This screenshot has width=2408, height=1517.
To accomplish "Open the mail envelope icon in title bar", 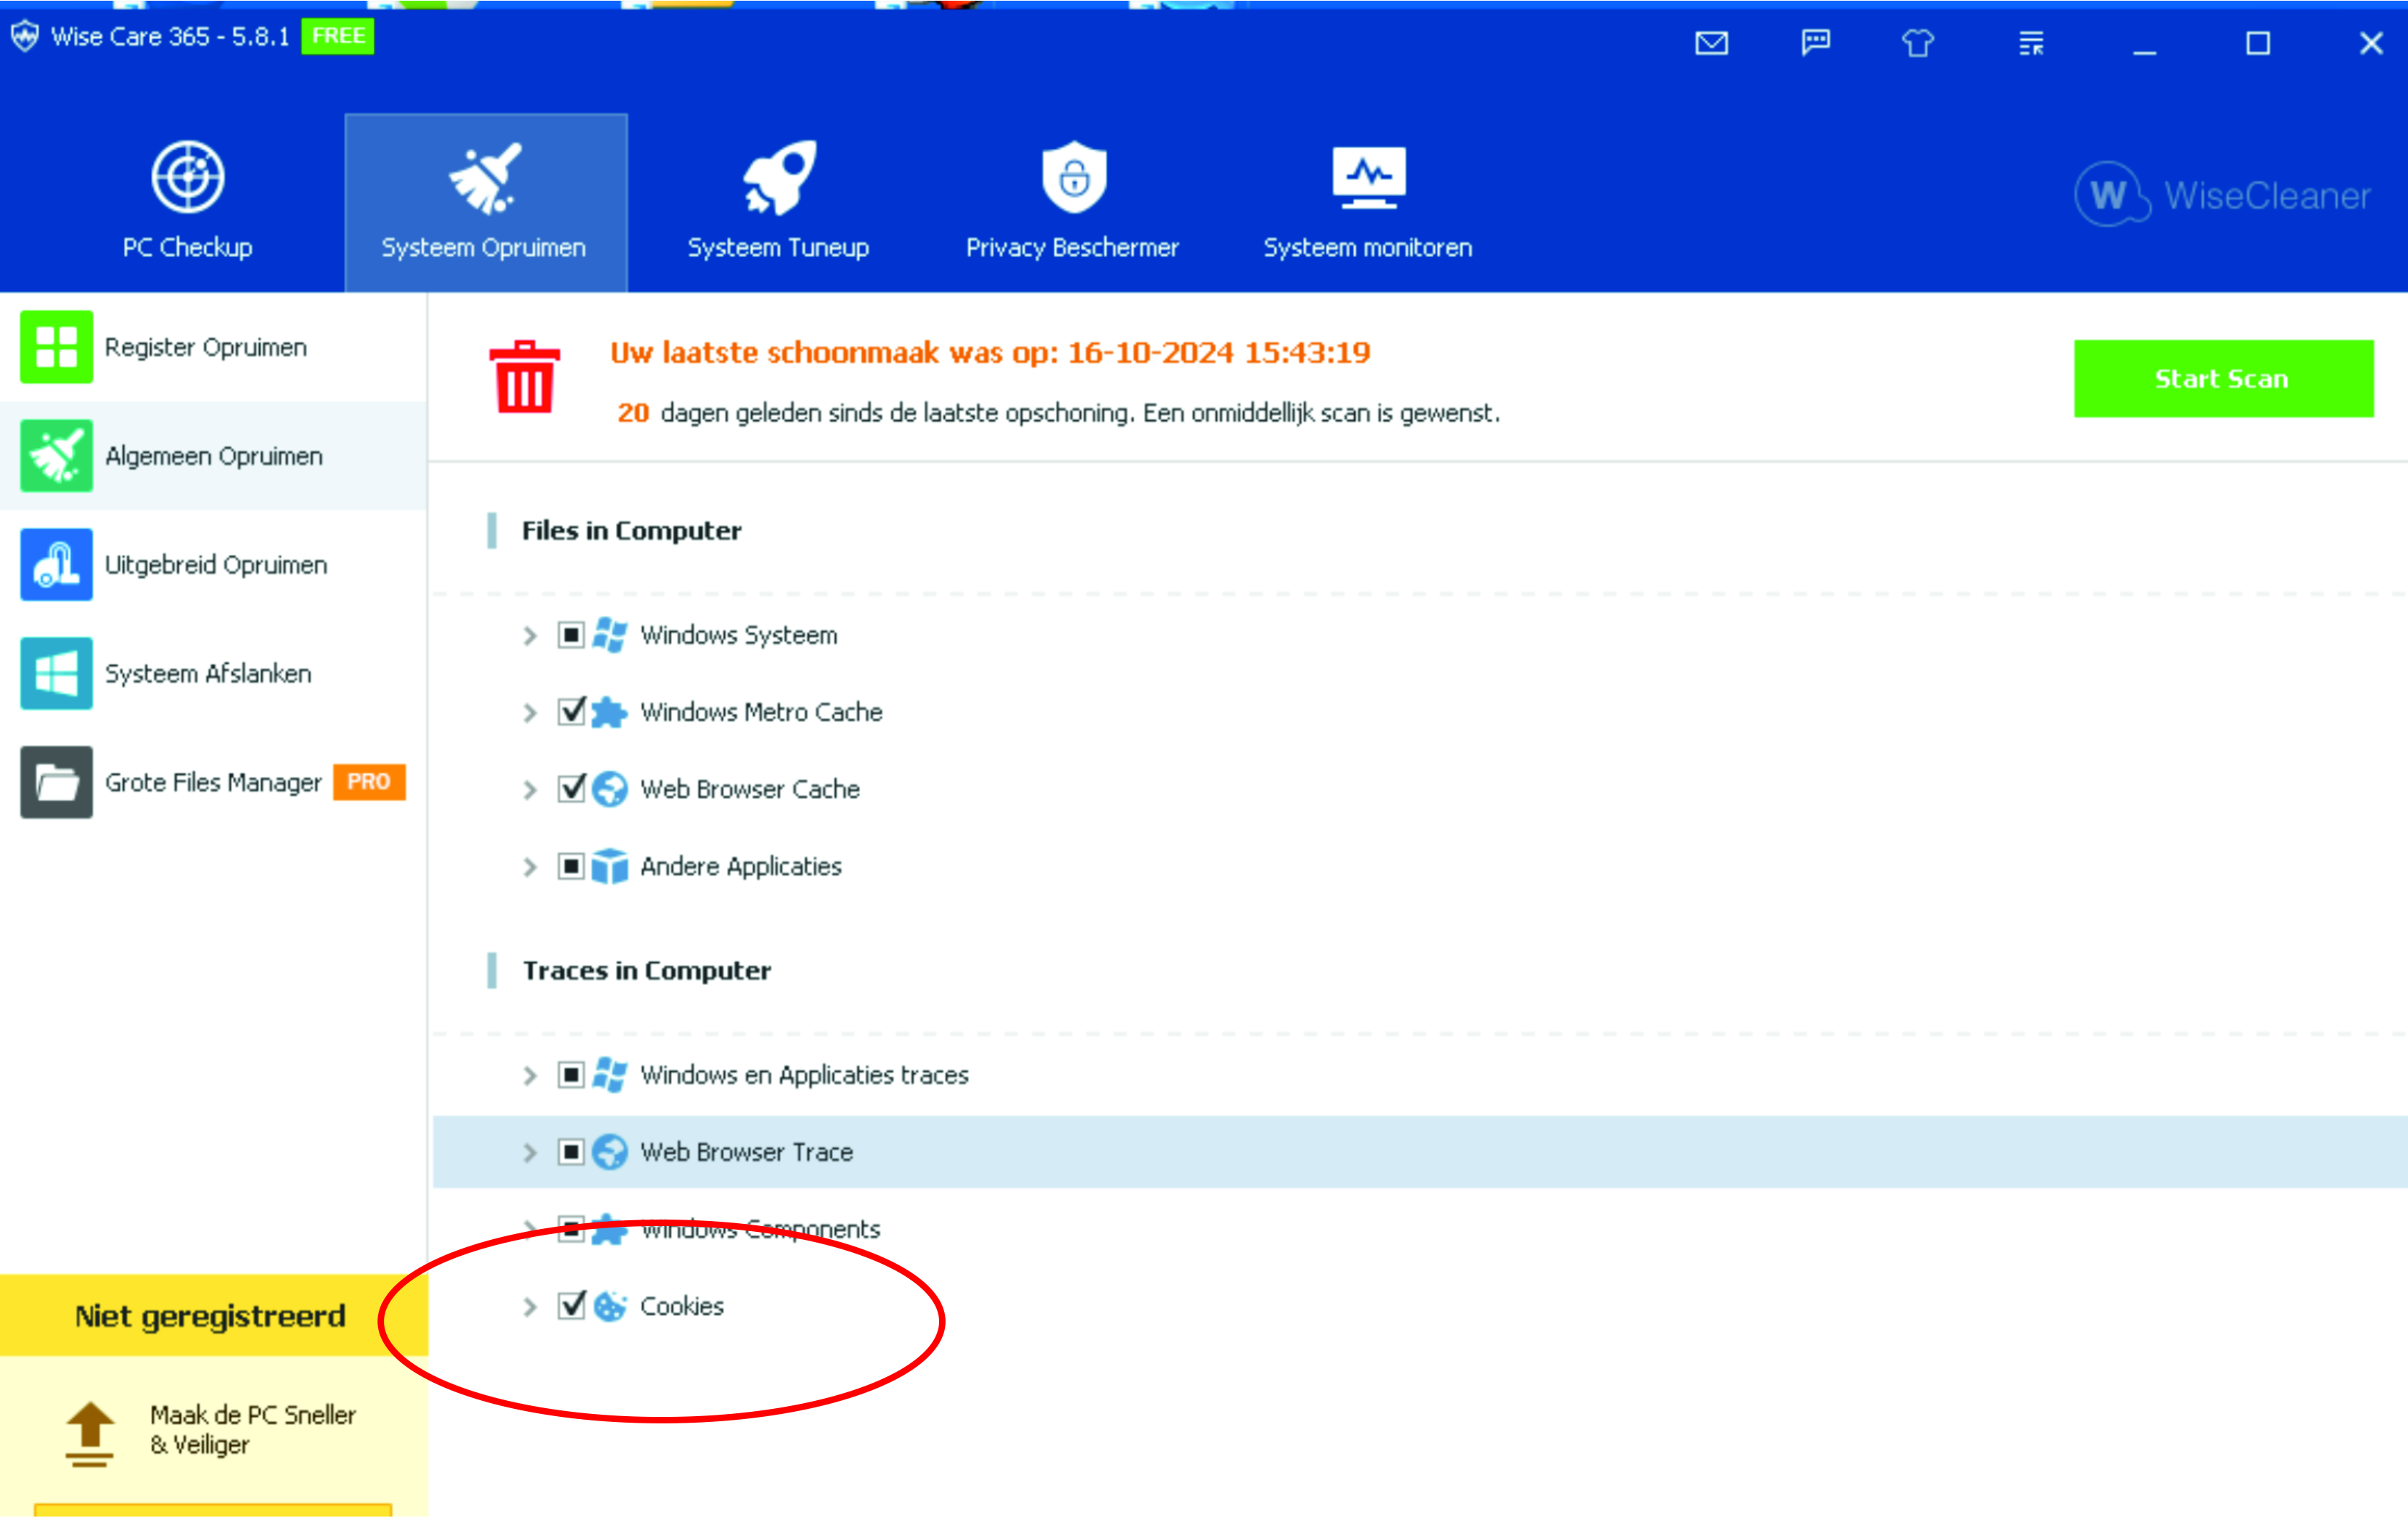I will click(x=1711, y=43).
